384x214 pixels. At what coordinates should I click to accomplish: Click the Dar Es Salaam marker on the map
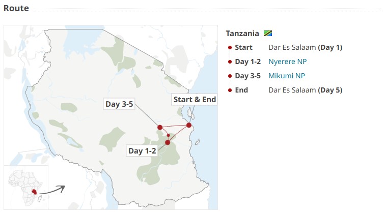[189, 125]
